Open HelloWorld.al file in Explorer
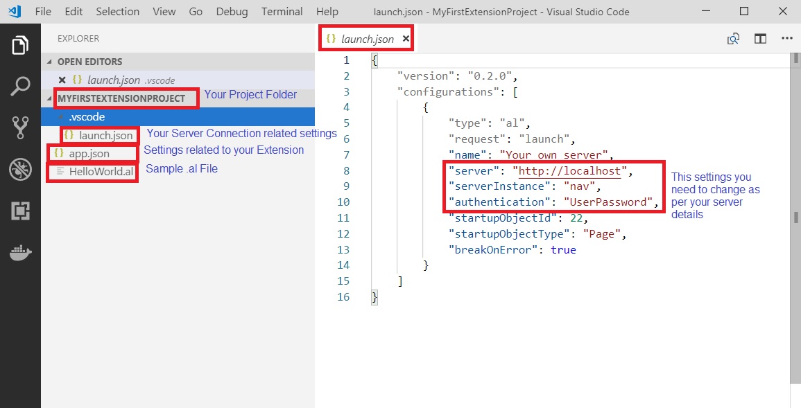Screen dimensions: 801x408 tap(101, 171)
